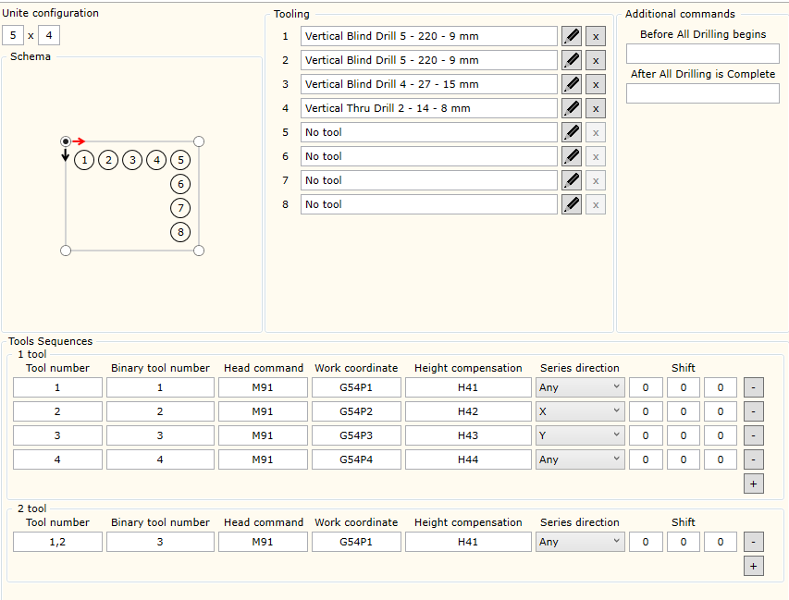This screenshot has height=600, width=789.
Task: Select the bottom-left origin corner radio
Action: 66,251
